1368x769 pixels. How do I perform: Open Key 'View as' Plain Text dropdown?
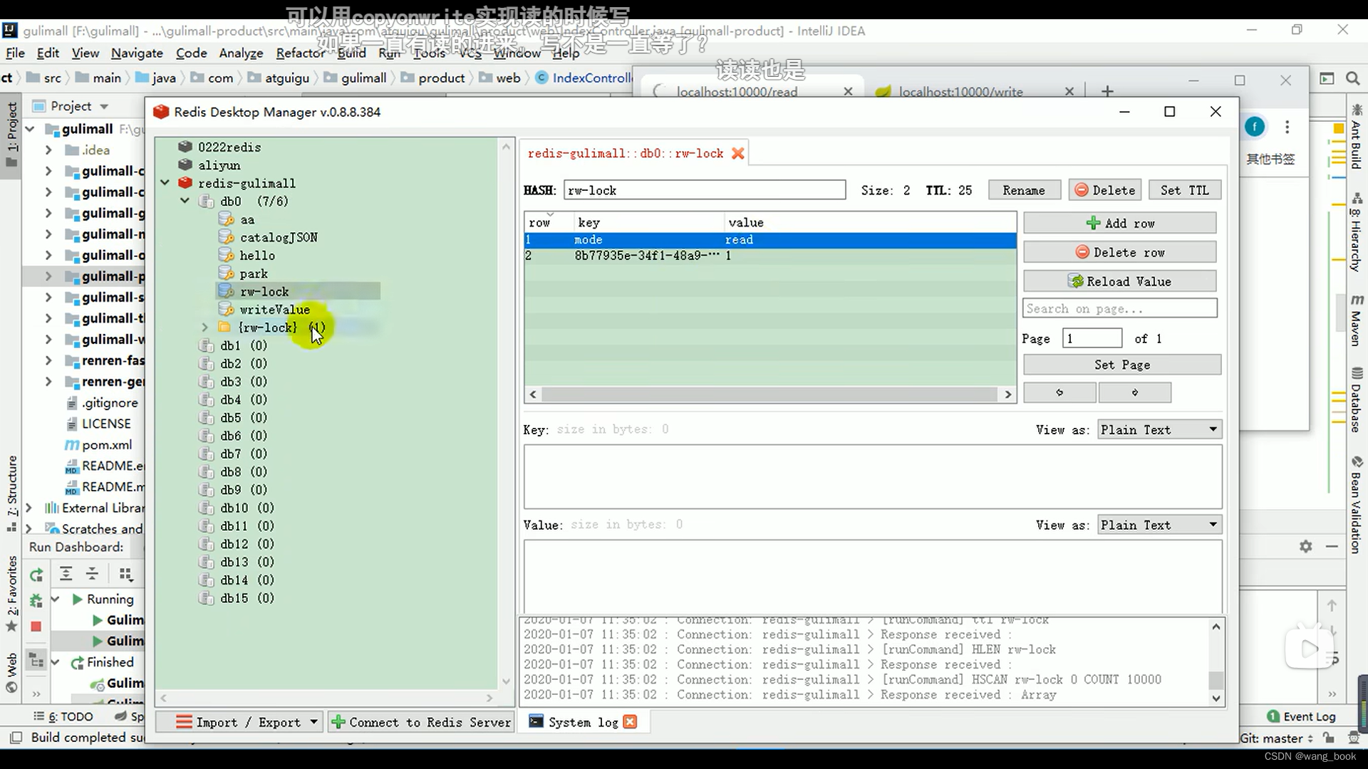click(1159, 429)
